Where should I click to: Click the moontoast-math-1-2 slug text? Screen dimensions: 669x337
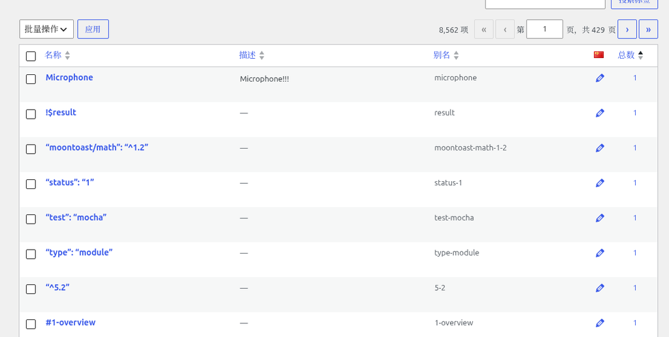[470, 148]
